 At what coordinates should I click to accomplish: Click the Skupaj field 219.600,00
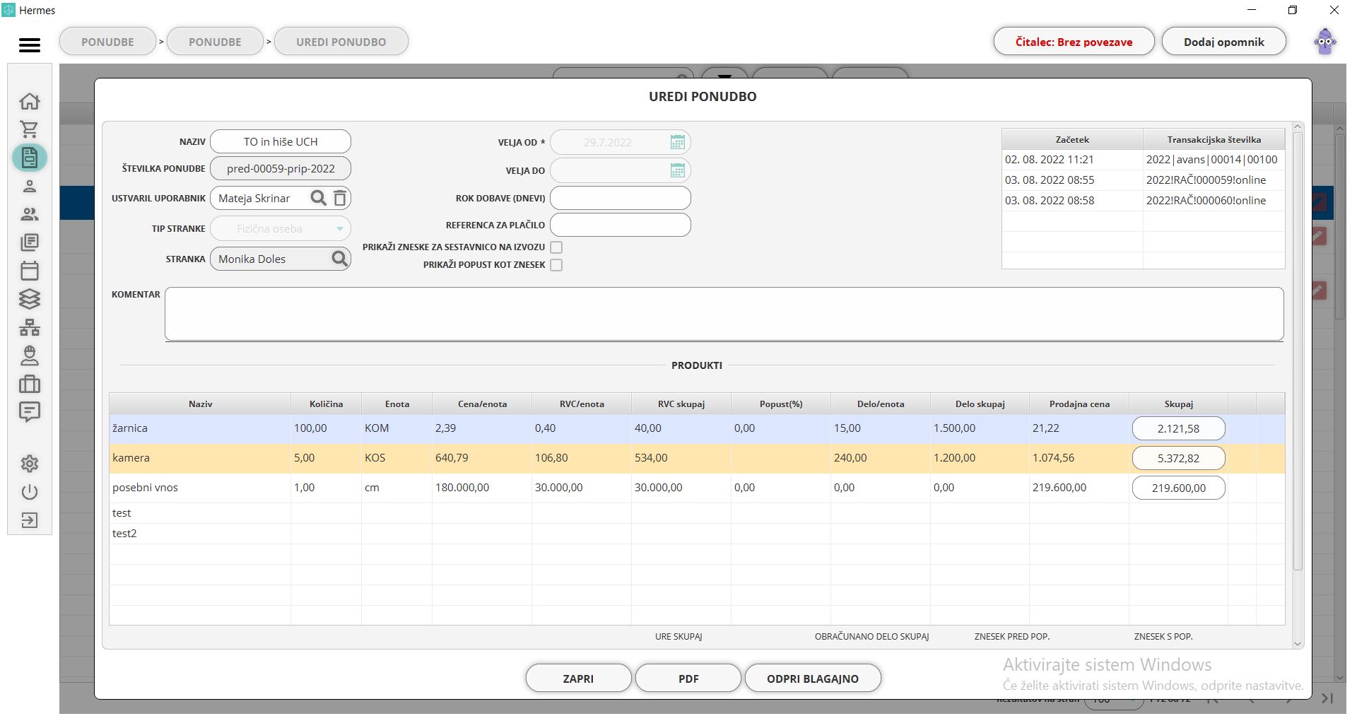pos(1178,488)
